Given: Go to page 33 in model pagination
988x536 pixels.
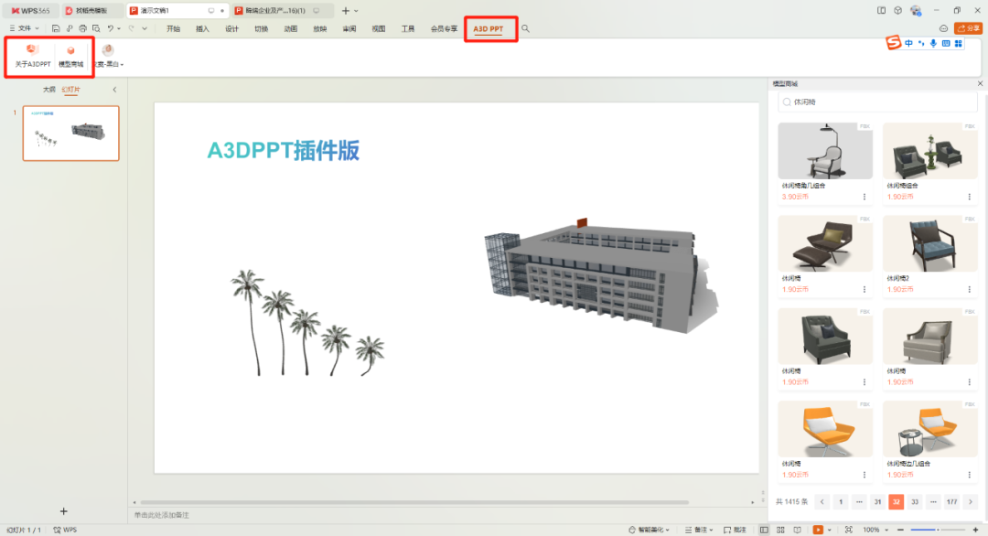Looking at the screenshot, I should [x=914, y=501].
